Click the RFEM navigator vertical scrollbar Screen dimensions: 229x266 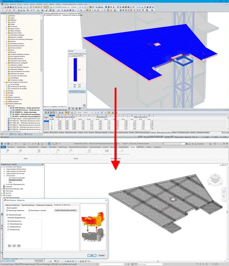(41, 46)
